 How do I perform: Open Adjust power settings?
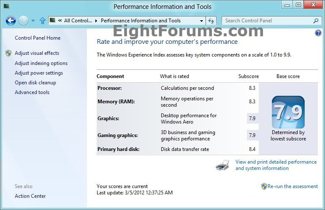(x=39, y=73)
